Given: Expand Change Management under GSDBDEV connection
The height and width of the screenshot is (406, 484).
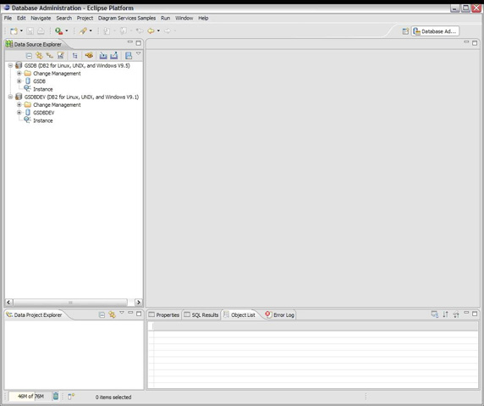Looking at the screenshot, I should click(x=19, y=105).
